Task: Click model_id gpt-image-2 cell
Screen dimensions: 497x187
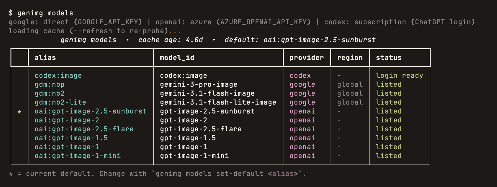Action: coord(183,120)
